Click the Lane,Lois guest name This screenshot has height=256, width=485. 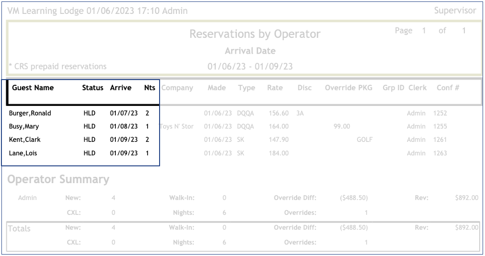23,153
